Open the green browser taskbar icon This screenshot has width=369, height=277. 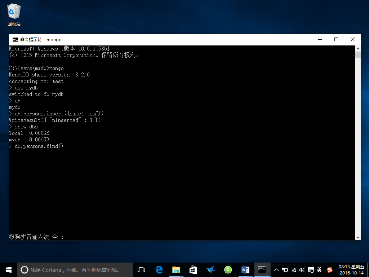pyautogui.click(x=228, y=270)
